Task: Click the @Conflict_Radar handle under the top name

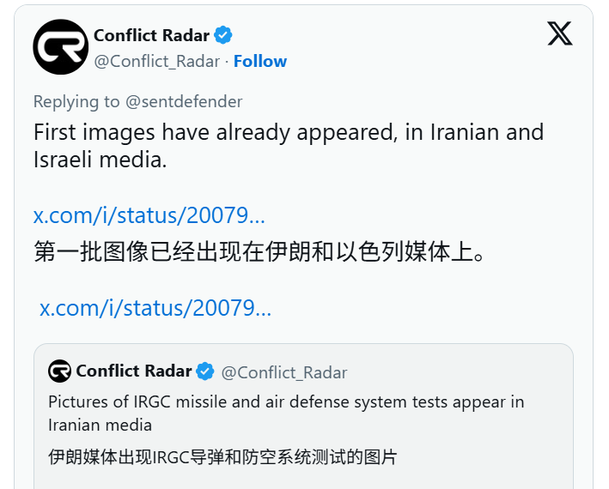Action: point(157,61)
